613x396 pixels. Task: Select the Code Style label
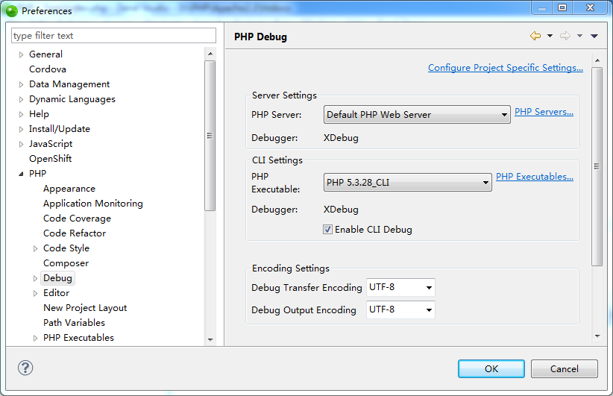[66, 248]
